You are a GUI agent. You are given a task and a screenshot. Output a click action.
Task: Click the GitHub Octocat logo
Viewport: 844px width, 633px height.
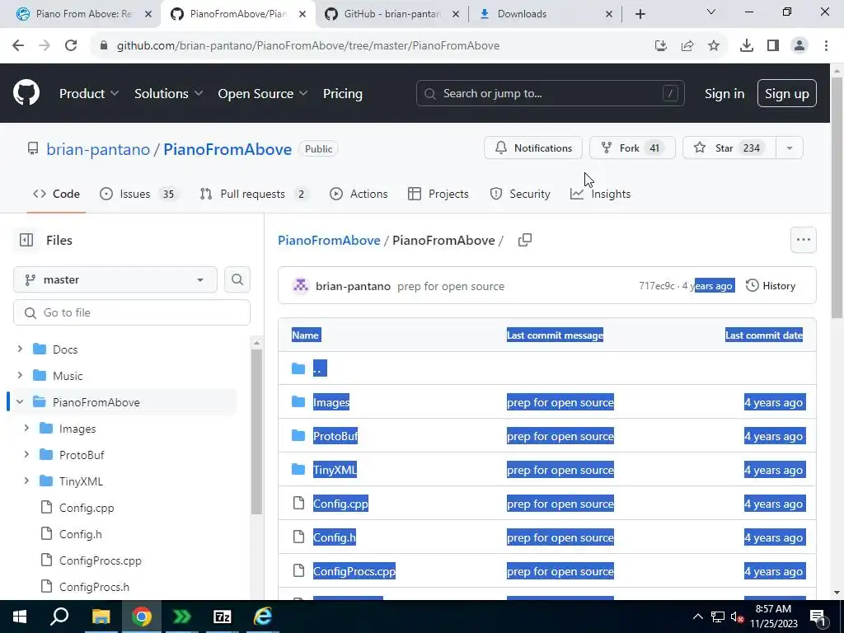26,93
